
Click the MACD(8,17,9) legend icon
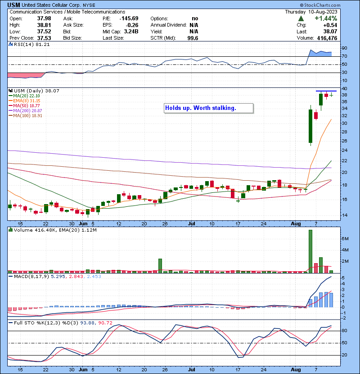coord(11,276)
